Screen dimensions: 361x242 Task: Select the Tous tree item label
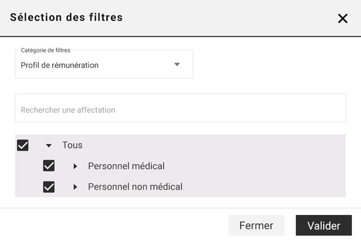[x=72, y=145]
